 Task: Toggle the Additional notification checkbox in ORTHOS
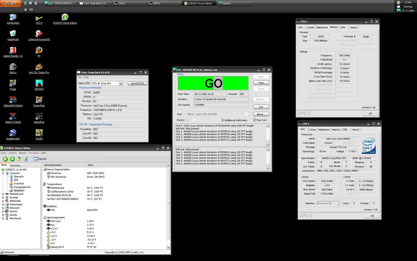pos(223,120)
